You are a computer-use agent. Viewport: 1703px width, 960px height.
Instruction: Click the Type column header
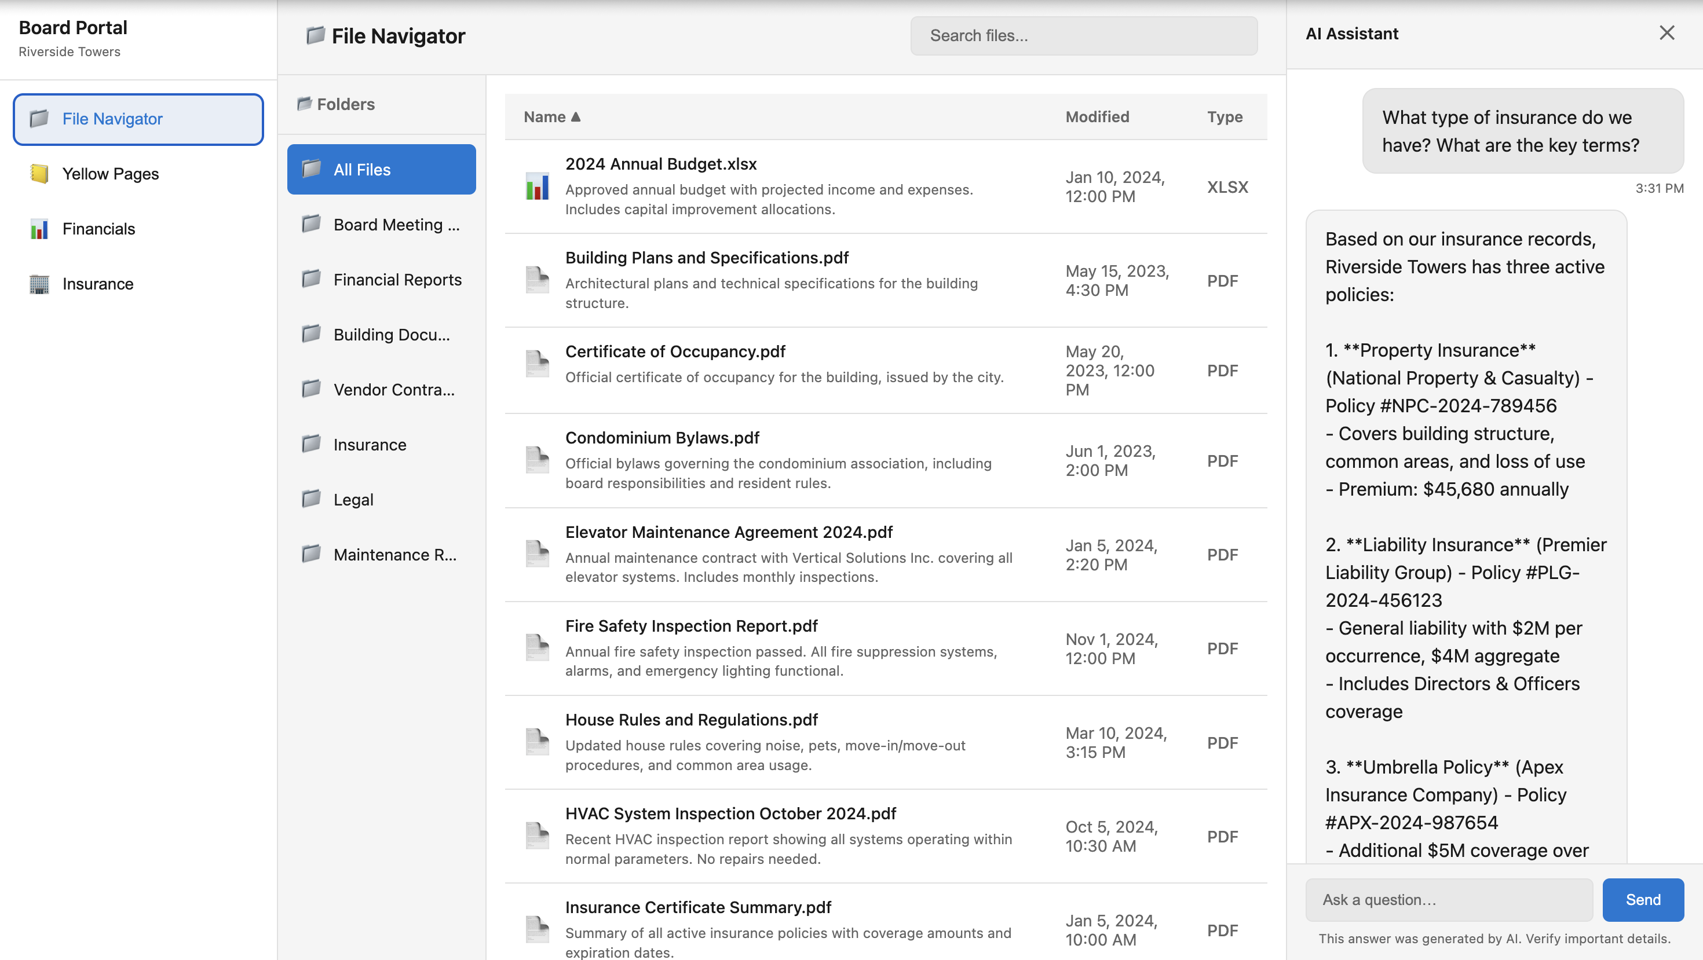tap(1225, 117)
